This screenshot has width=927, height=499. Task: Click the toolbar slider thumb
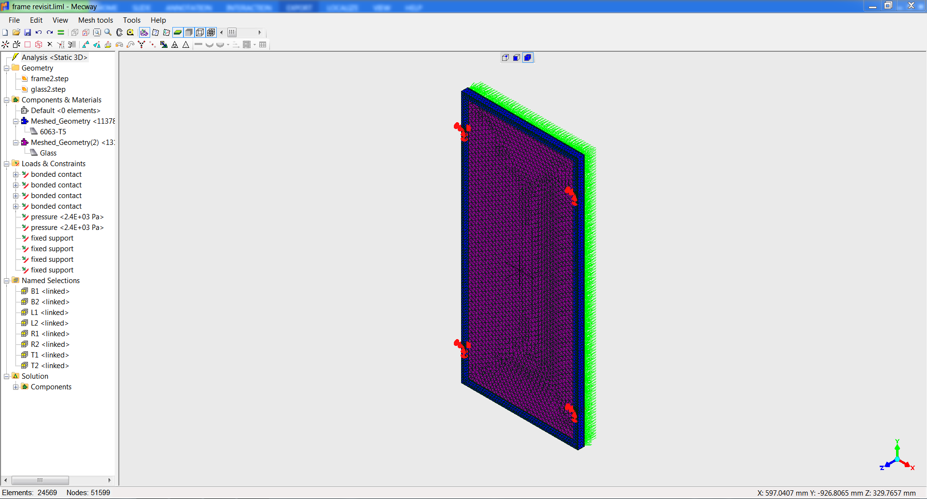[232, 32]
